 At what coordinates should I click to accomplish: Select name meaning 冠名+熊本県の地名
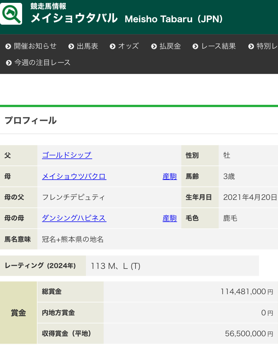click(x=73, y=239)
